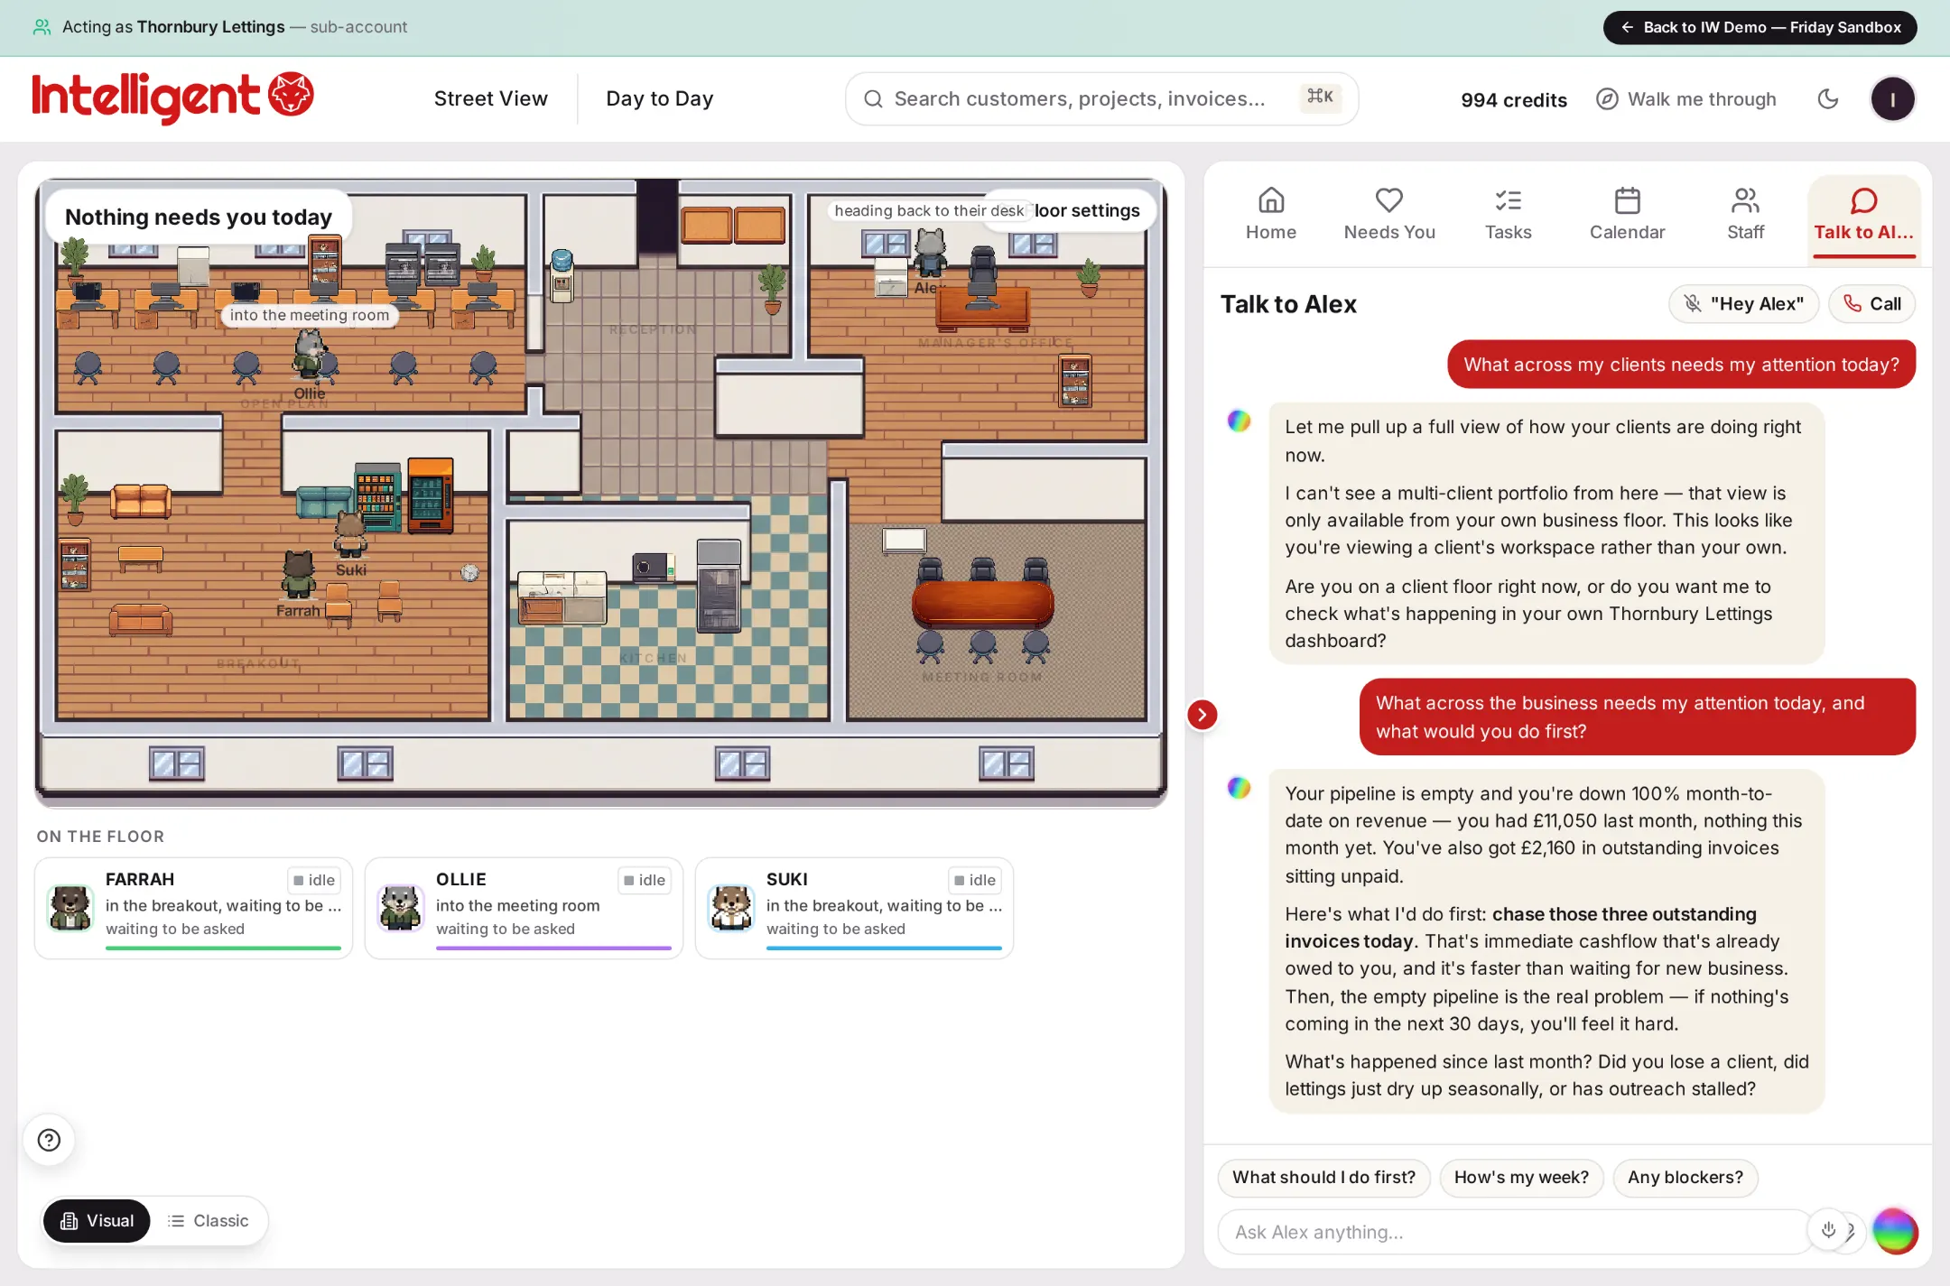1950x1286 pixels.
Task: Collapse the side panel with the red chevron
Action: [1202, 715]
